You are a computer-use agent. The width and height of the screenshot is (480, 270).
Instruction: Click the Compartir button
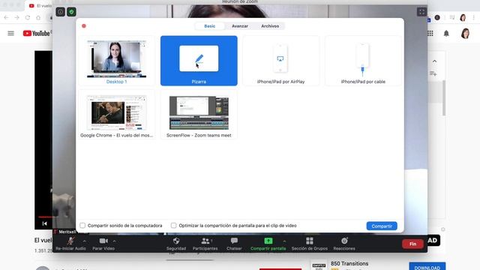pos(382,226)
